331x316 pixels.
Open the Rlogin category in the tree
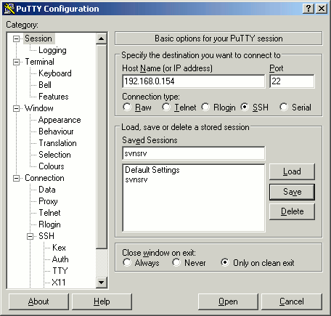[x=49, y=224]
